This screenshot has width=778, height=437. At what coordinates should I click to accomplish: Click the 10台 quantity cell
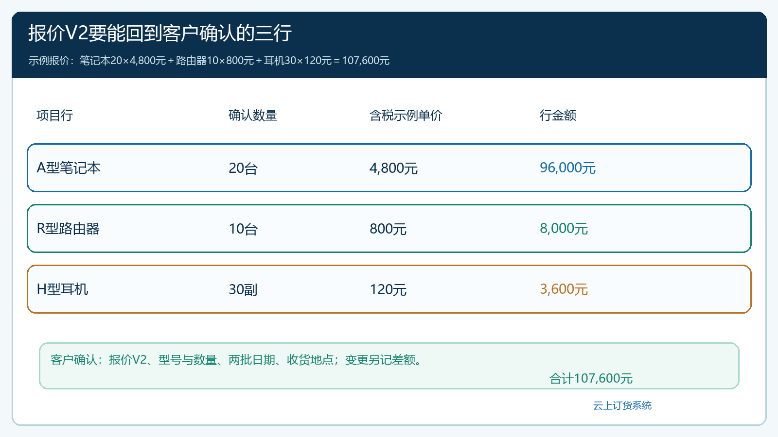(x=243, y=229)
